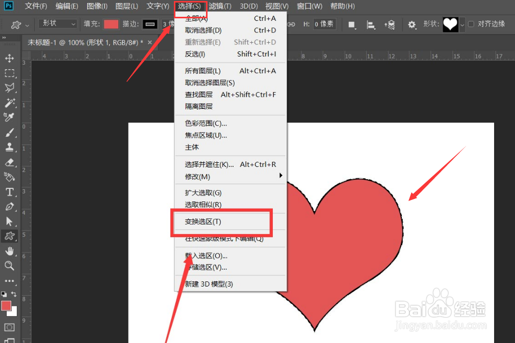Select the Magic Wand tool
This screenshot has height=343, width=515.
coord(9,103)
